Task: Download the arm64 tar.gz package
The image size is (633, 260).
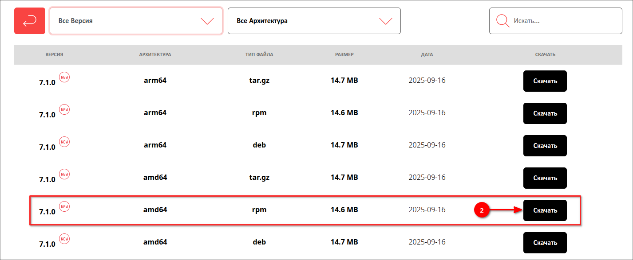Action: [x=545, y=81]
